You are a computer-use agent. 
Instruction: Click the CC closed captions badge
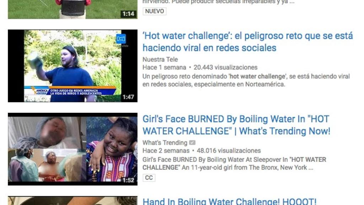[149, 178]
